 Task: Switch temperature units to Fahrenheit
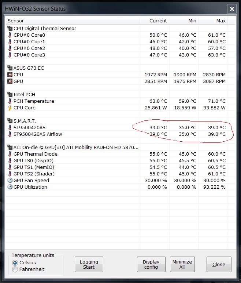pos(15,269)
